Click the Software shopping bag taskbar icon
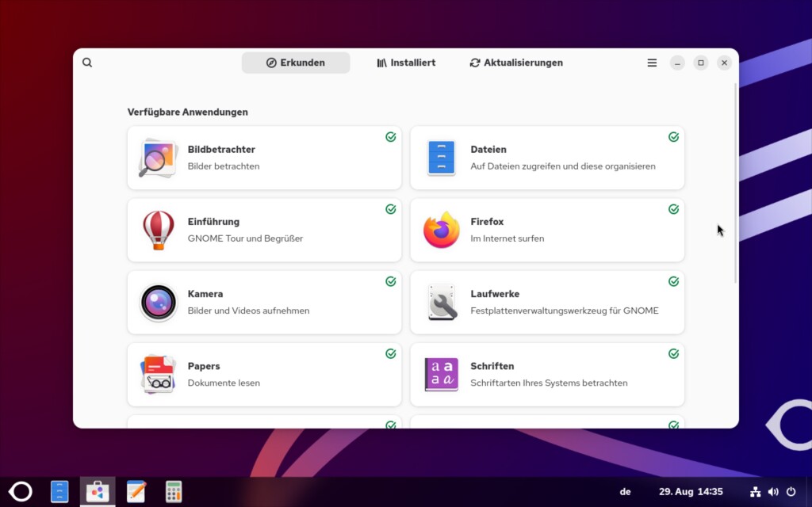Screen dimensions: 812x507 coord(98,491)
